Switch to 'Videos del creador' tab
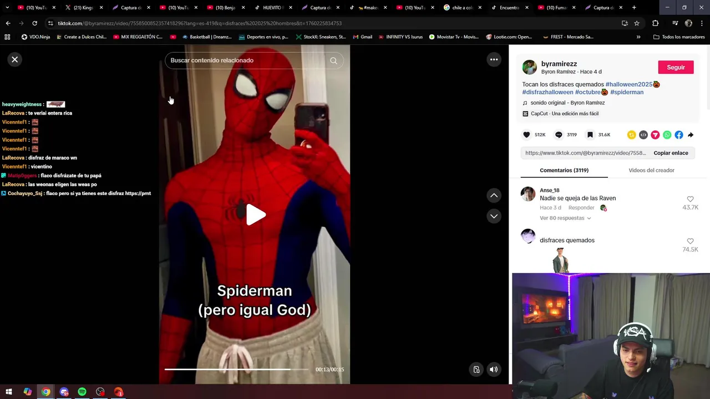 [651, 170]
